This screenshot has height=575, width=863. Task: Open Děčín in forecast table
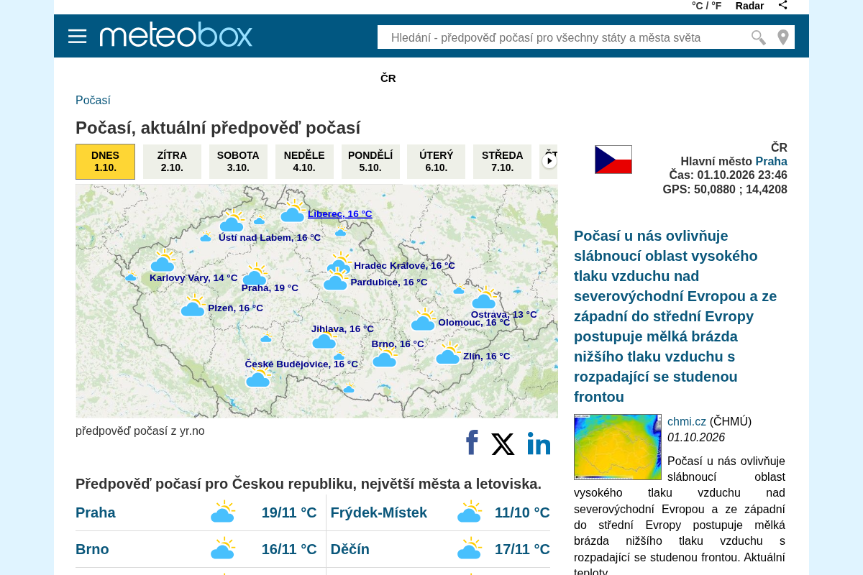click(x=350, y=549)
